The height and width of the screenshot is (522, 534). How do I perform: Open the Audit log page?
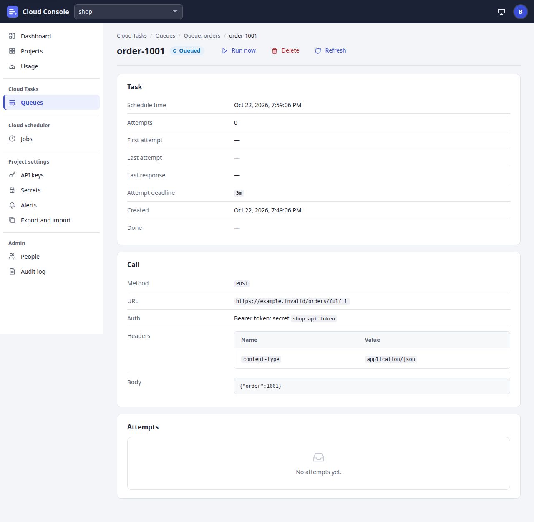pos(52,272)
